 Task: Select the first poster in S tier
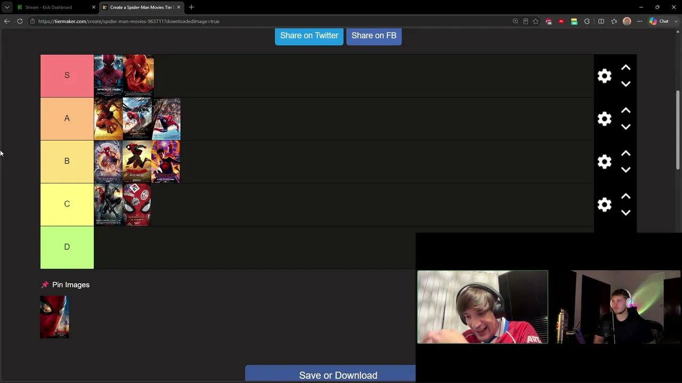(109, 76)
